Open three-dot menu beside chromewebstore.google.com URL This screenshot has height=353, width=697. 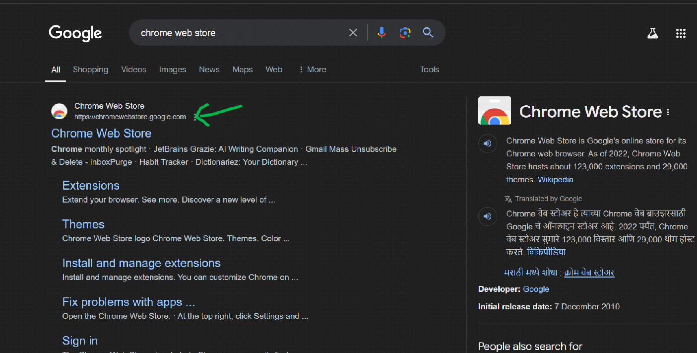tap(195, 117)
